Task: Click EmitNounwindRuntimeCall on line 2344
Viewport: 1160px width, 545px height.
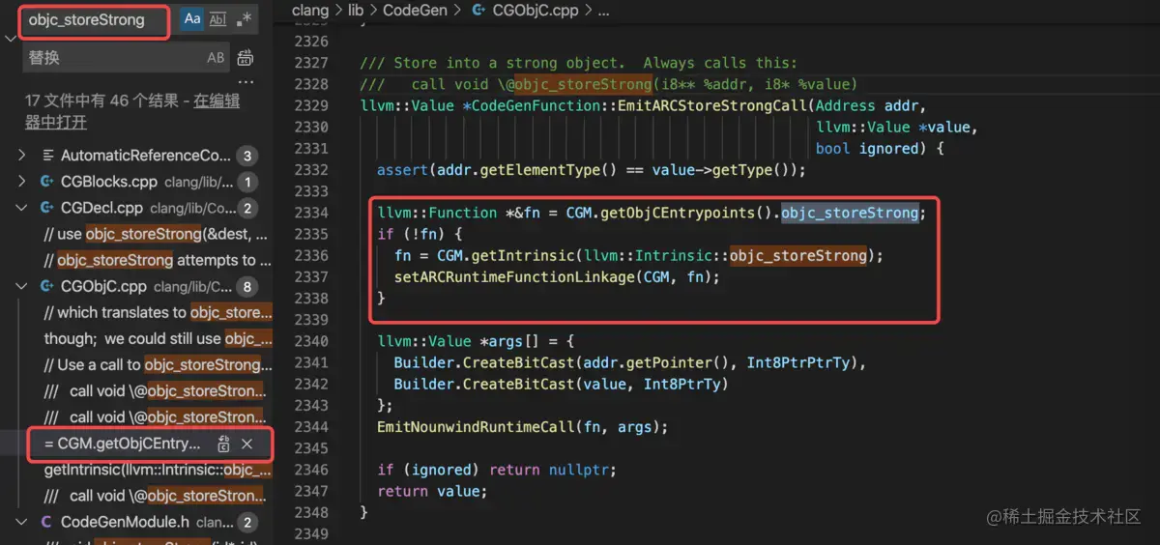Action: (475, 426)
